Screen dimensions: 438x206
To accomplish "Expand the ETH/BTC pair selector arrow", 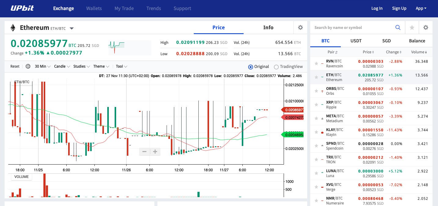I will point(72,29).
